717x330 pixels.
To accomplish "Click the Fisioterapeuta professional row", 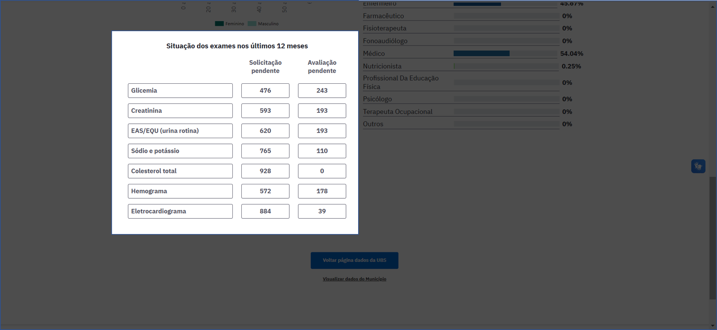I will click(468, 28).
